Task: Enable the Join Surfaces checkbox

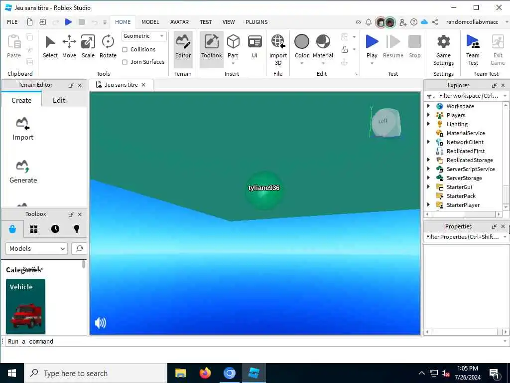Action: click(125, 62)
